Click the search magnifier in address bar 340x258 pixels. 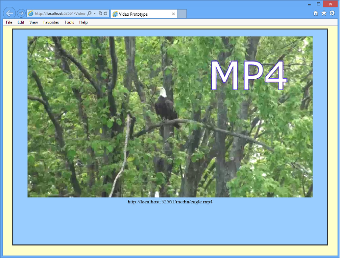point(89,13)
